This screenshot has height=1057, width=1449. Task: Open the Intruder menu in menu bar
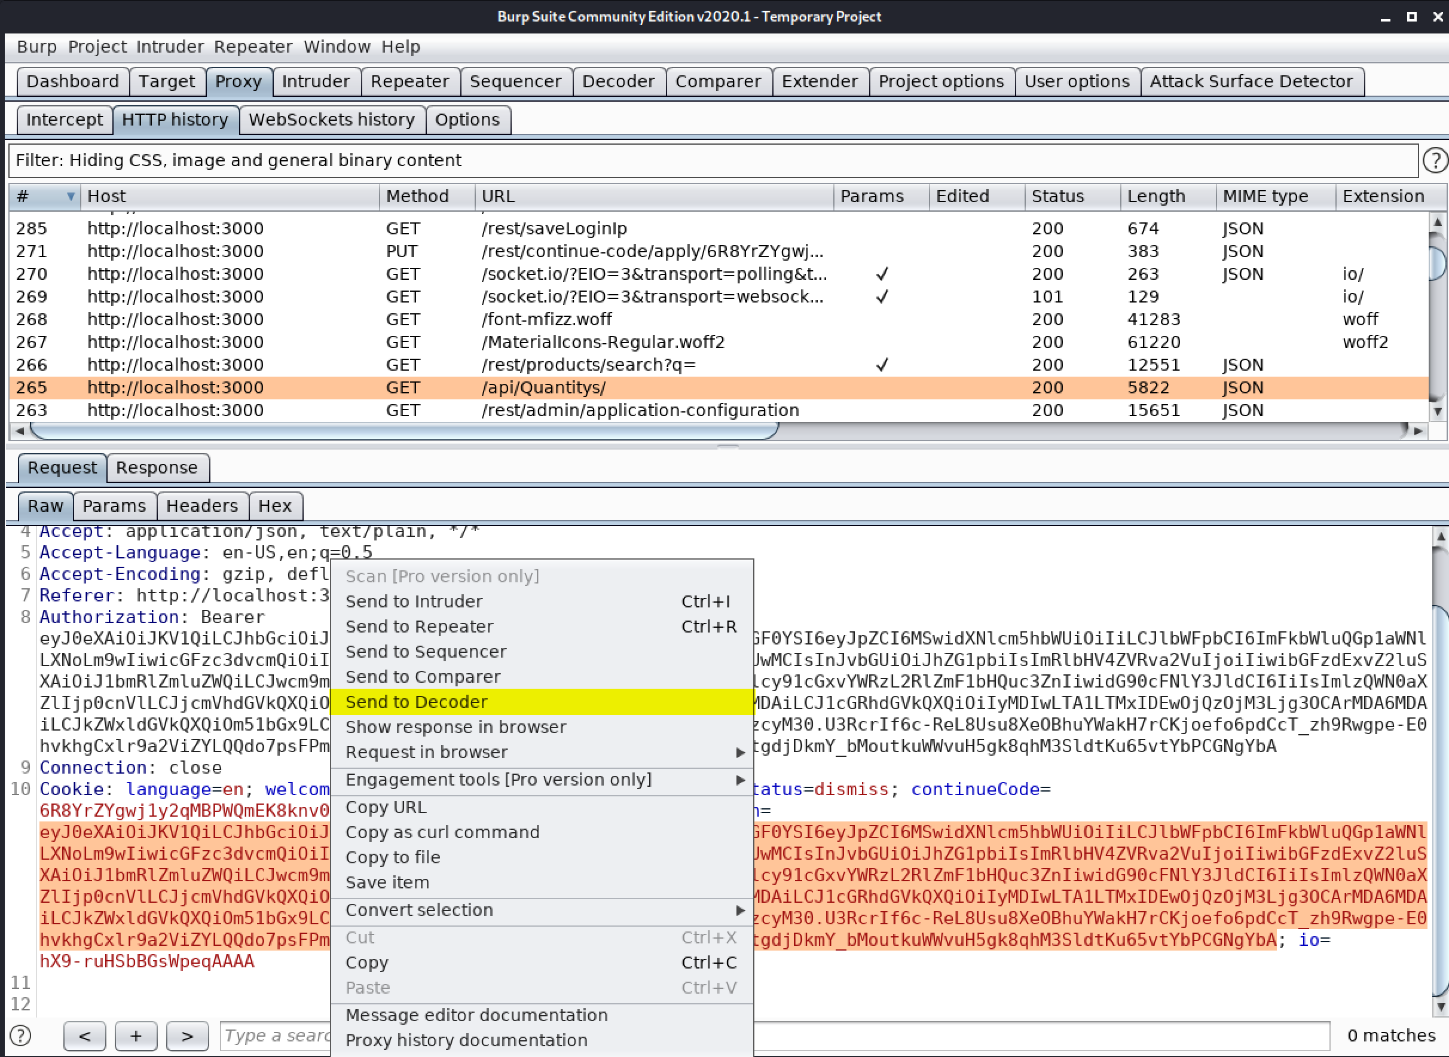pos(170,47)
